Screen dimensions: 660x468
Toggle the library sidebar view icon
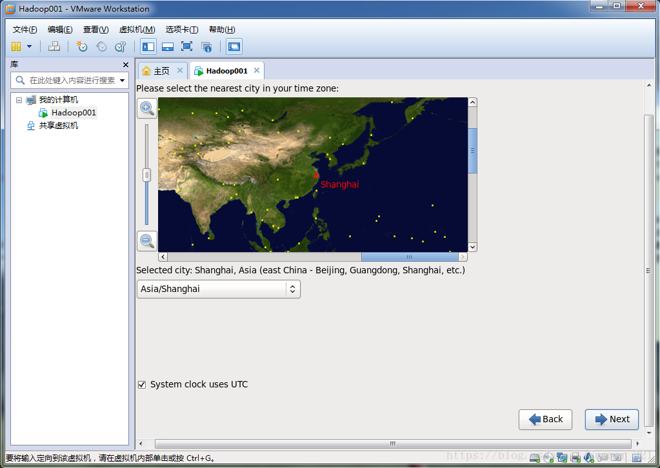click(148, 46)
